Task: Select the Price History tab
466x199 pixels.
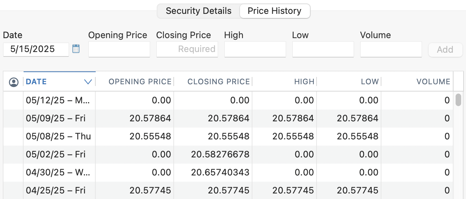Action: [275, 11]
